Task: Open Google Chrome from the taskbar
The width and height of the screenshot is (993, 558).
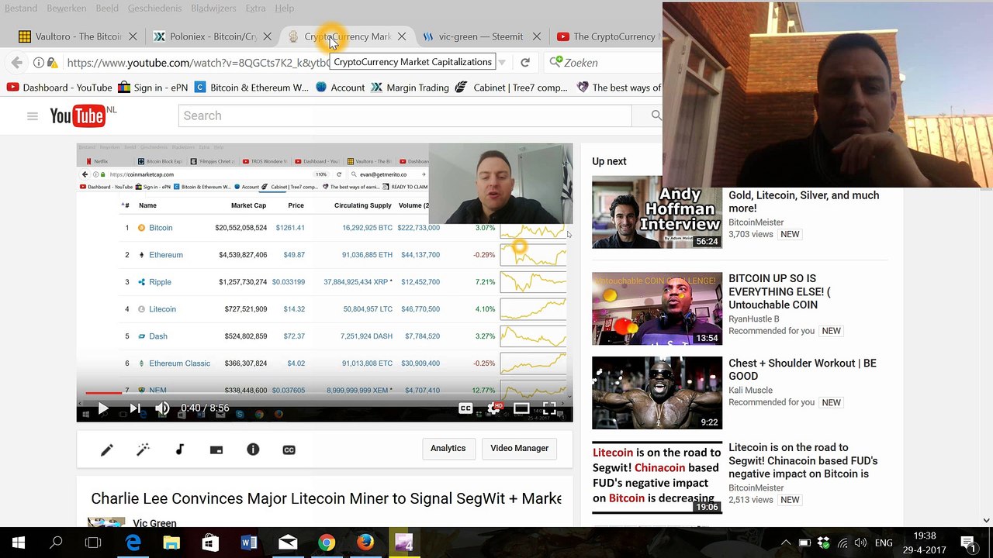Action: [327, 542]
